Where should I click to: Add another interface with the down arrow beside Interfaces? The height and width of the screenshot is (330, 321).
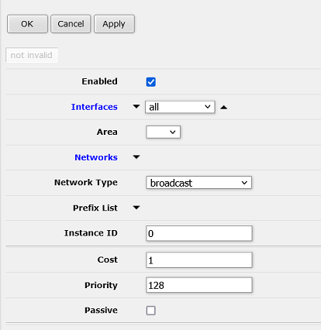(136, 106)
